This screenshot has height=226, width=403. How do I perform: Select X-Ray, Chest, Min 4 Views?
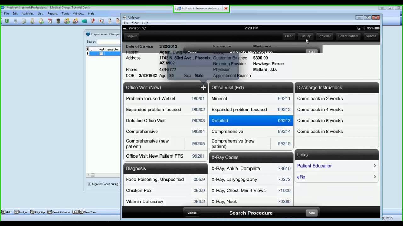[x=251, y=191]
